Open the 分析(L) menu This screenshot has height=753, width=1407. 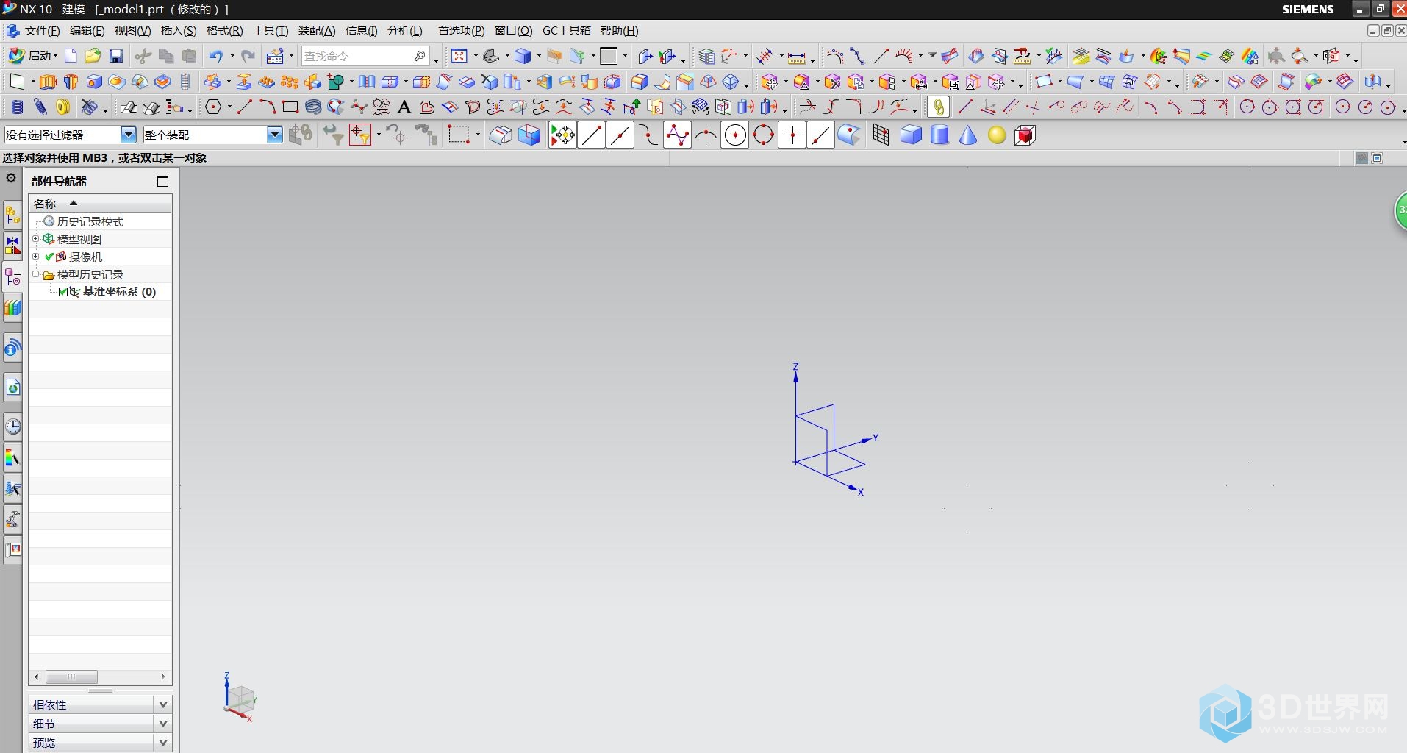(x=405, y=31)
